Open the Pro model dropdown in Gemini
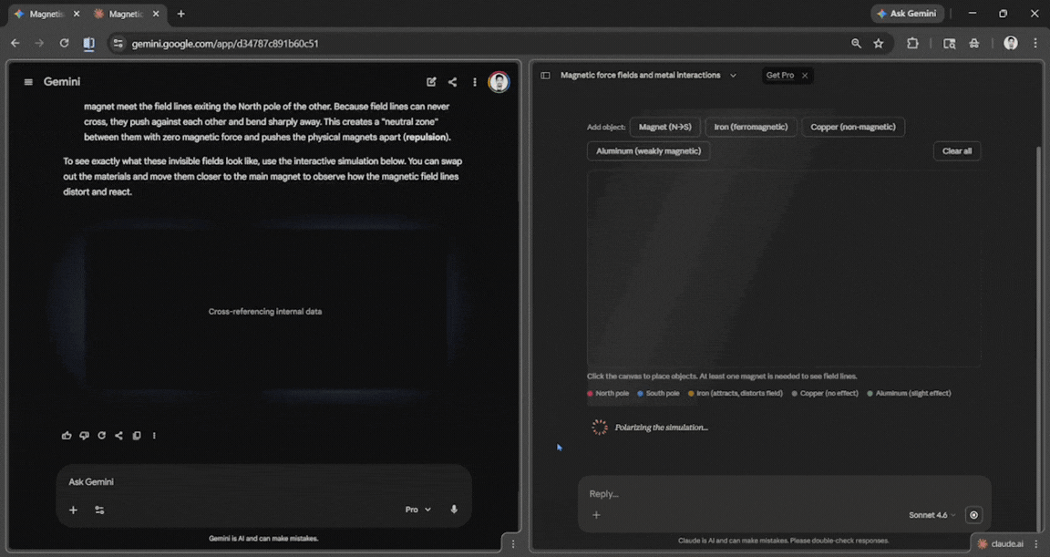This screenshot has width=1050, height=557. coord(417,510)
